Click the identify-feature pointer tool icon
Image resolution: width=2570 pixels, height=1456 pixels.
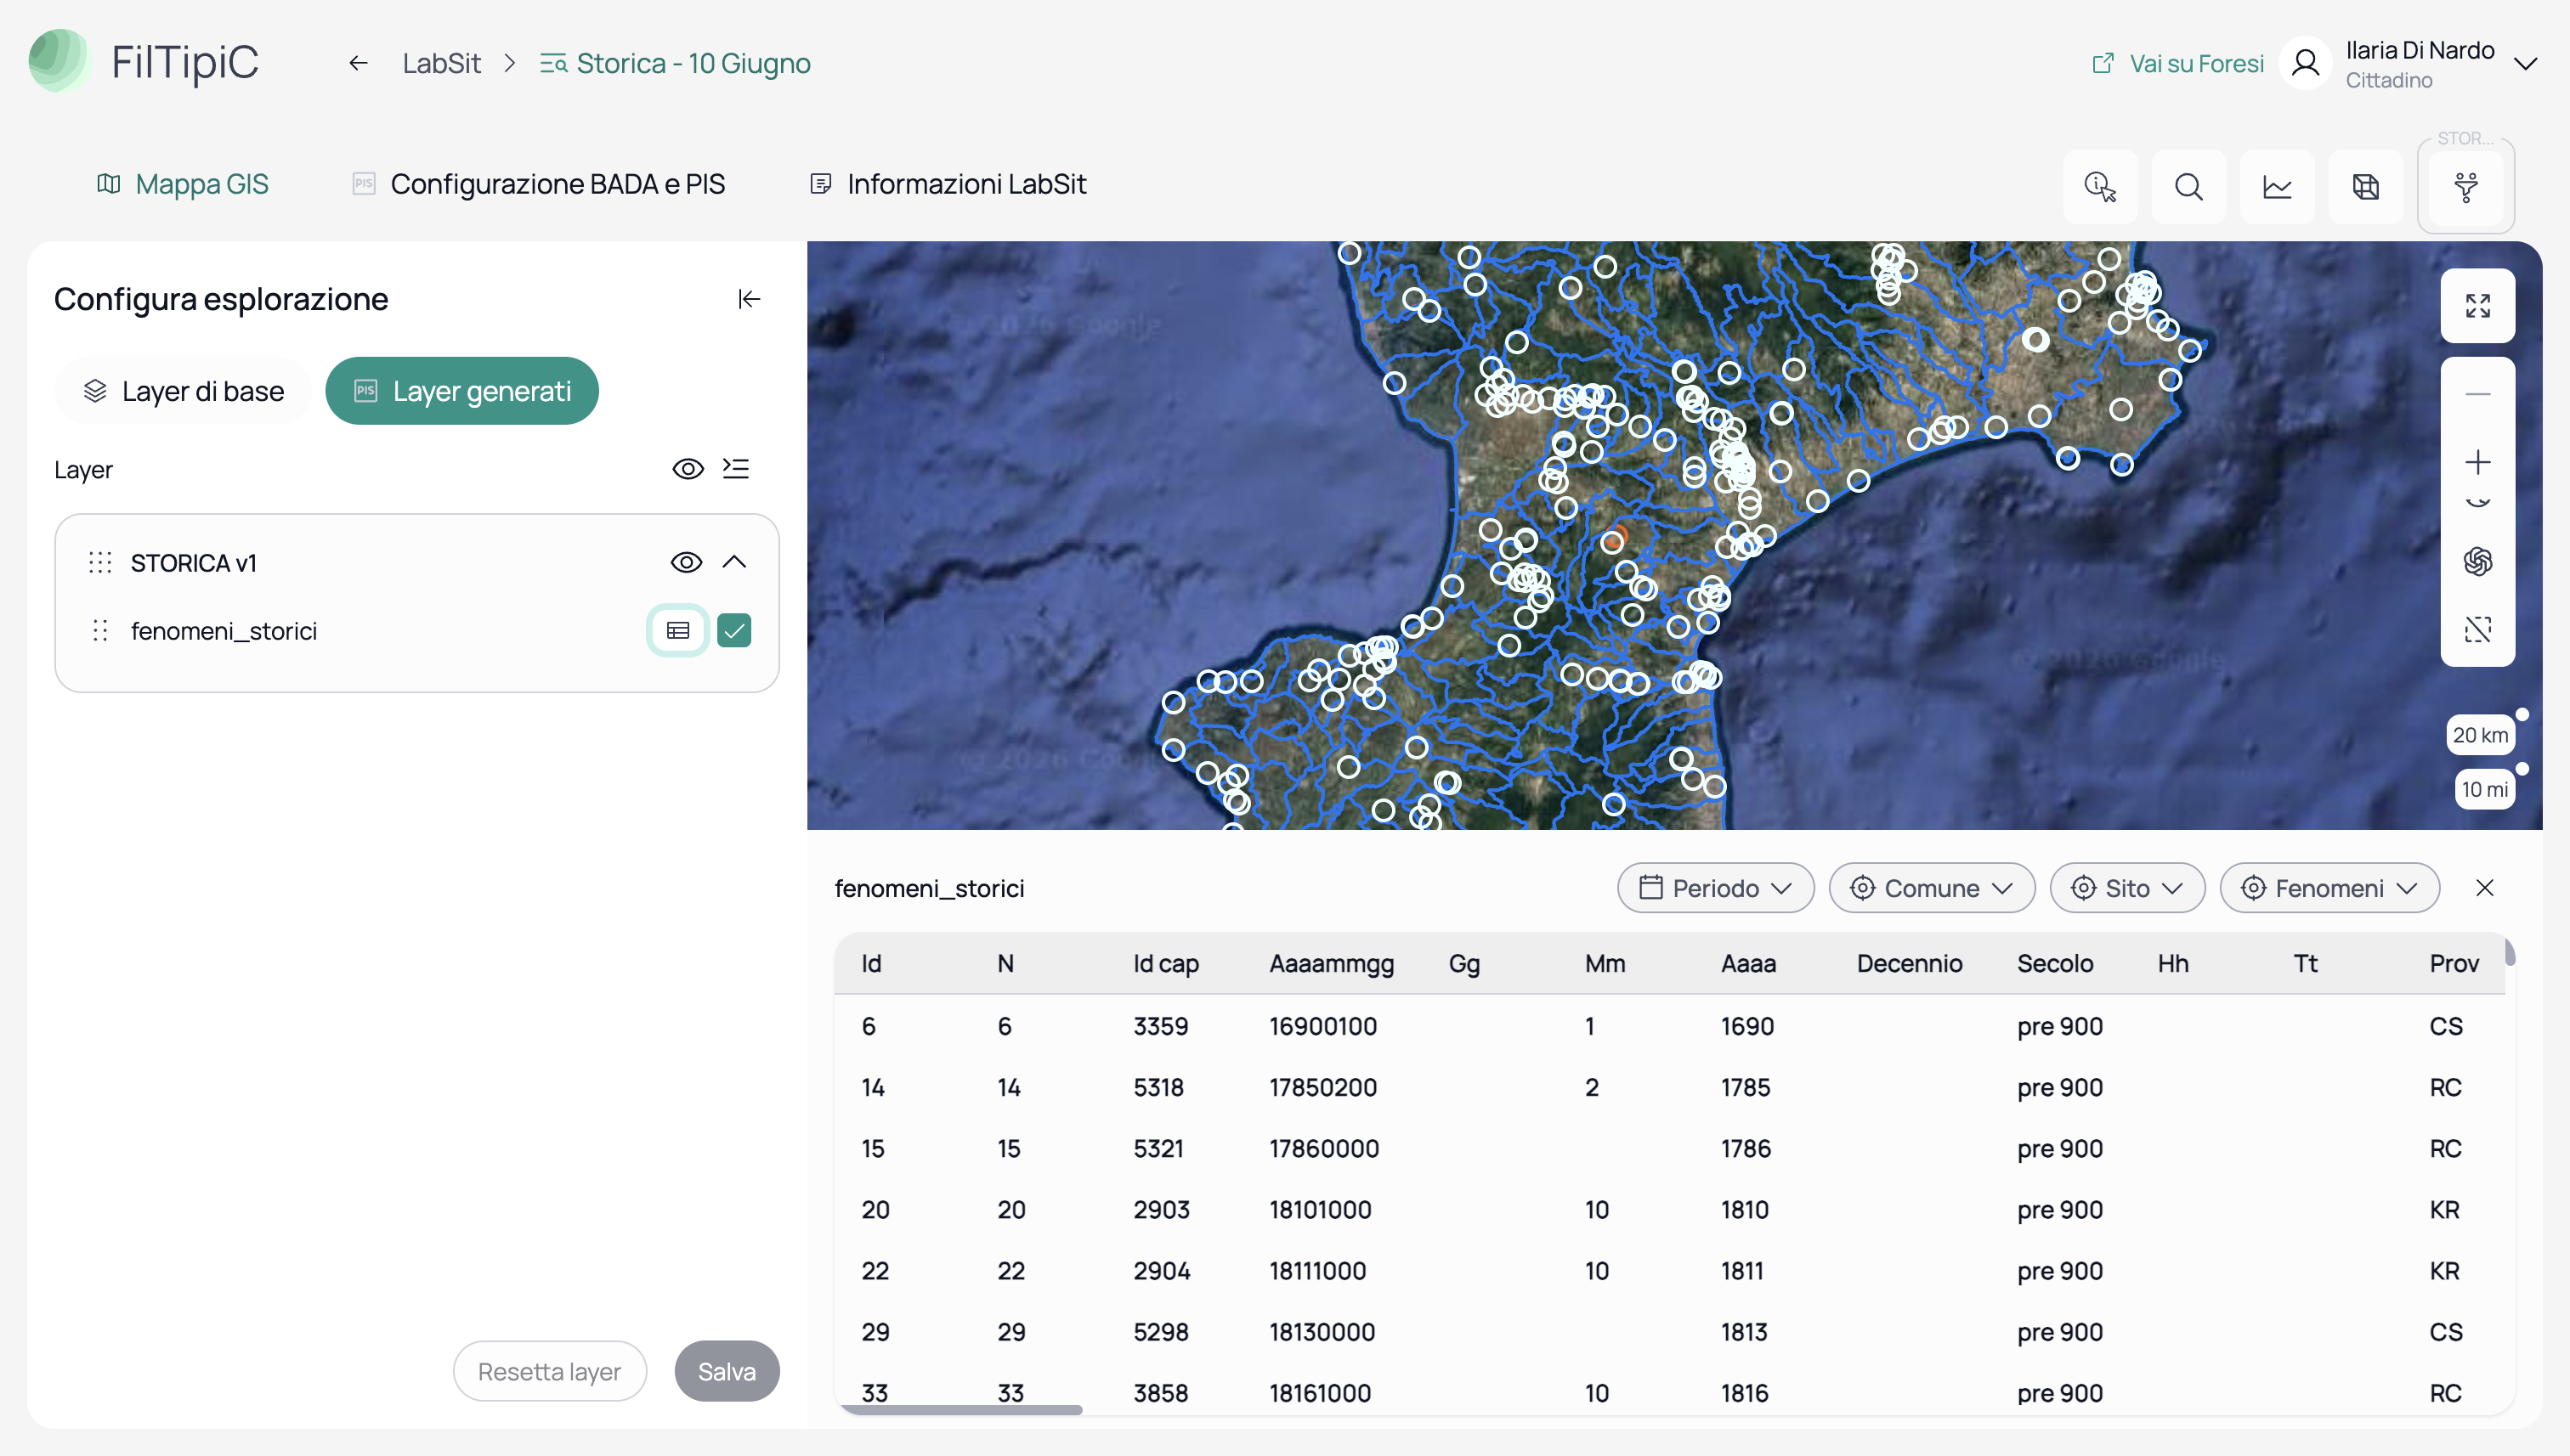coord(2100,187)
